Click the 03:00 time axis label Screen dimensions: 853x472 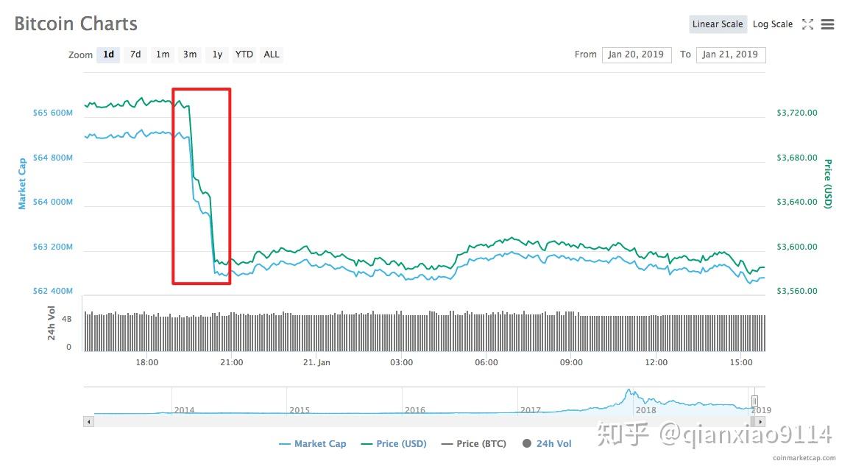(401, 362)
